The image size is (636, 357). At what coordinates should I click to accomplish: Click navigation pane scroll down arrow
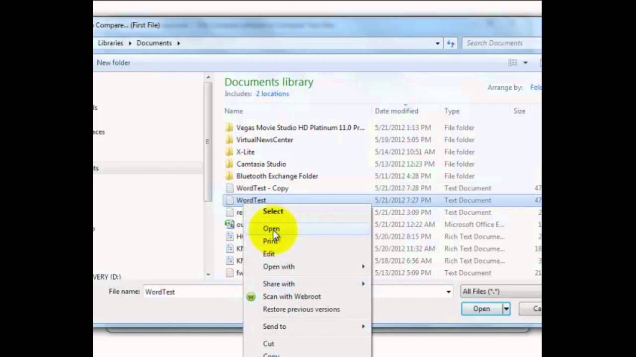pyautogui.click(x=208, y=274)
